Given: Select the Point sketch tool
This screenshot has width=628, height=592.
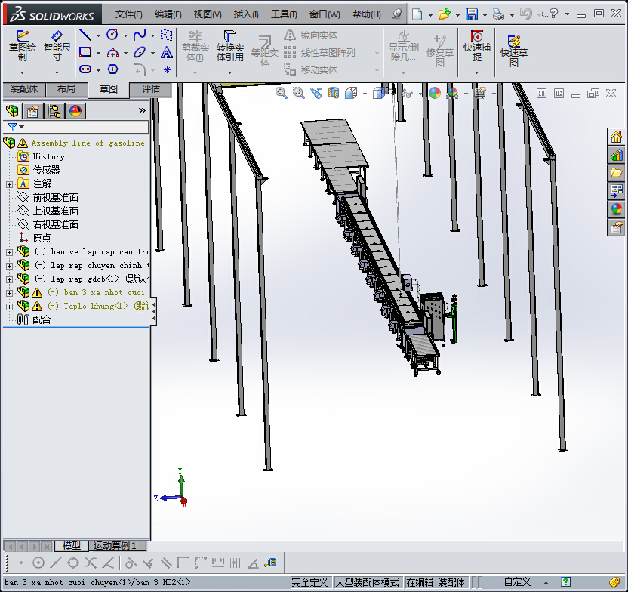Looking at the screenshot, I should pyautogui.click(x=167, y=69).
